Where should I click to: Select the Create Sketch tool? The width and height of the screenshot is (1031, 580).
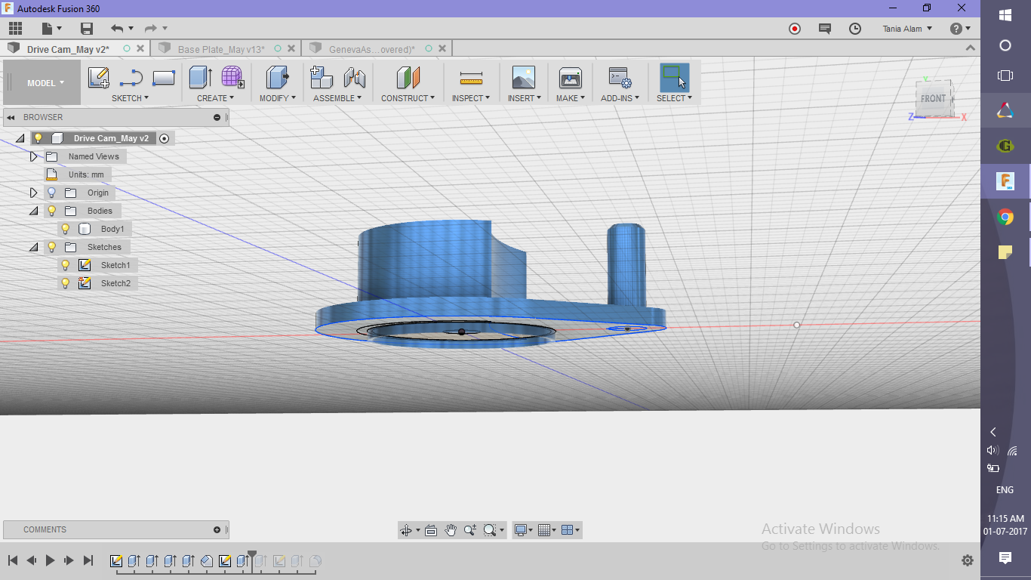[x=99, y=78]
